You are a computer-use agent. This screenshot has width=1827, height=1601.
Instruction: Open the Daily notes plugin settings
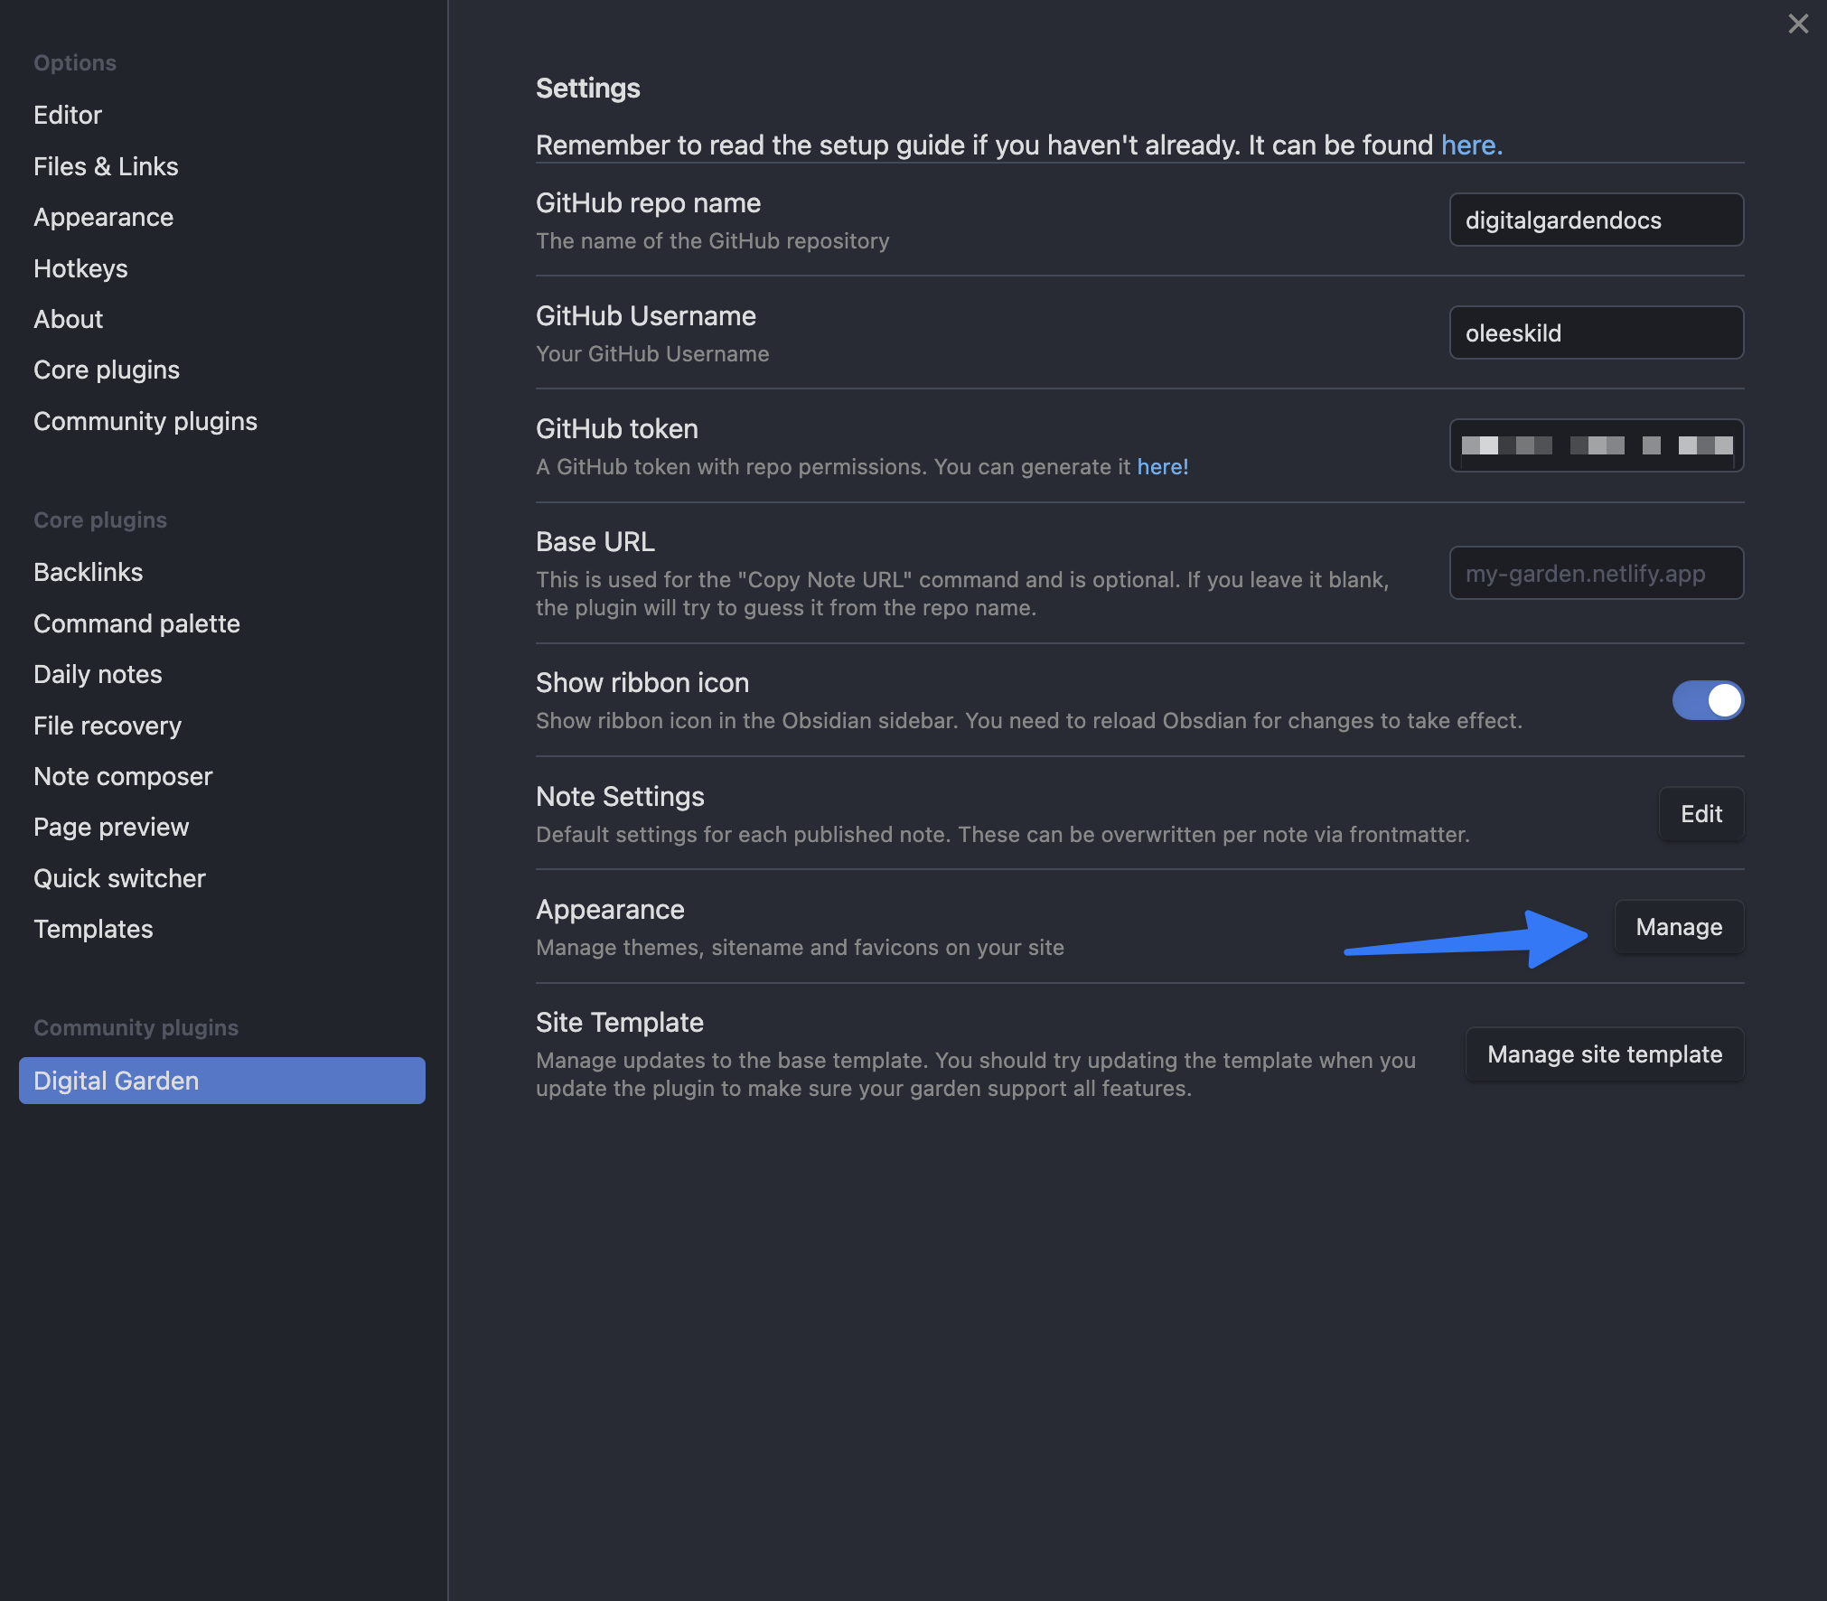click(x=98, y=674)
